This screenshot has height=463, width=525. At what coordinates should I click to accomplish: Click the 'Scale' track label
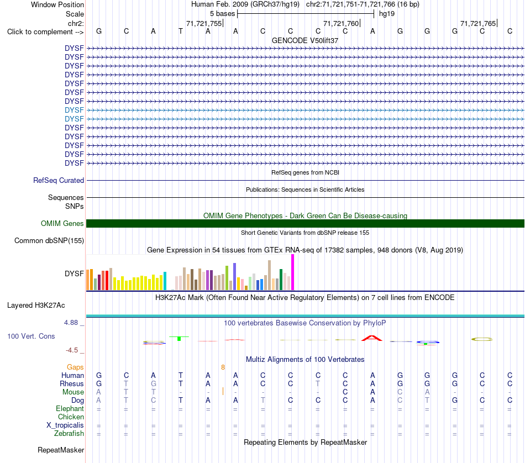tap(75, 14)
